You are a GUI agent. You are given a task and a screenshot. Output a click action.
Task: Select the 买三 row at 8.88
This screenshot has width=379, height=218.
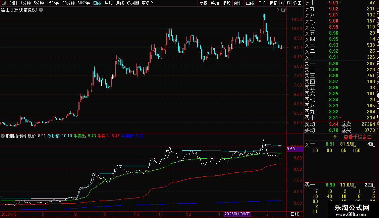click(x=340, y=75)
